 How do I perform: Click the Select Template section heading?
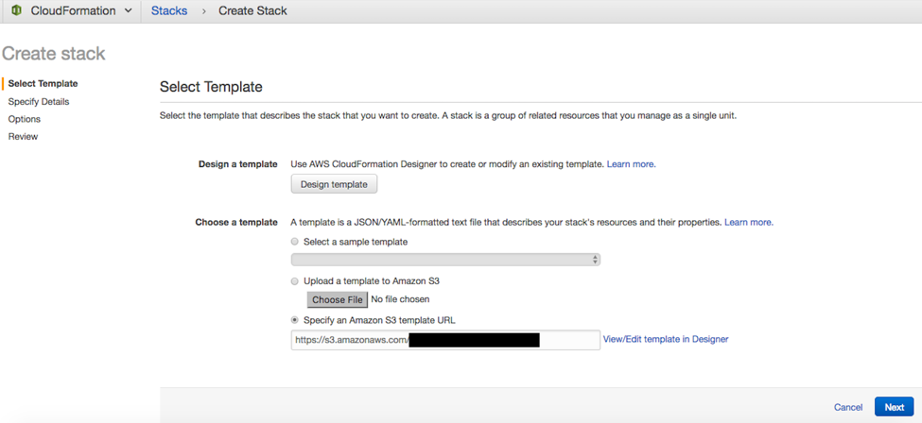coord(211,87)
